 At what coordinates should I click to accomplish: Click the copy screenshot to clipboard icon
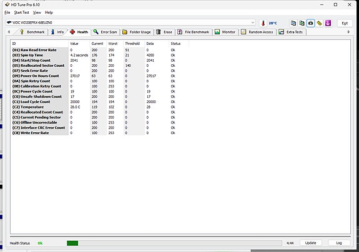pos(302,23)
